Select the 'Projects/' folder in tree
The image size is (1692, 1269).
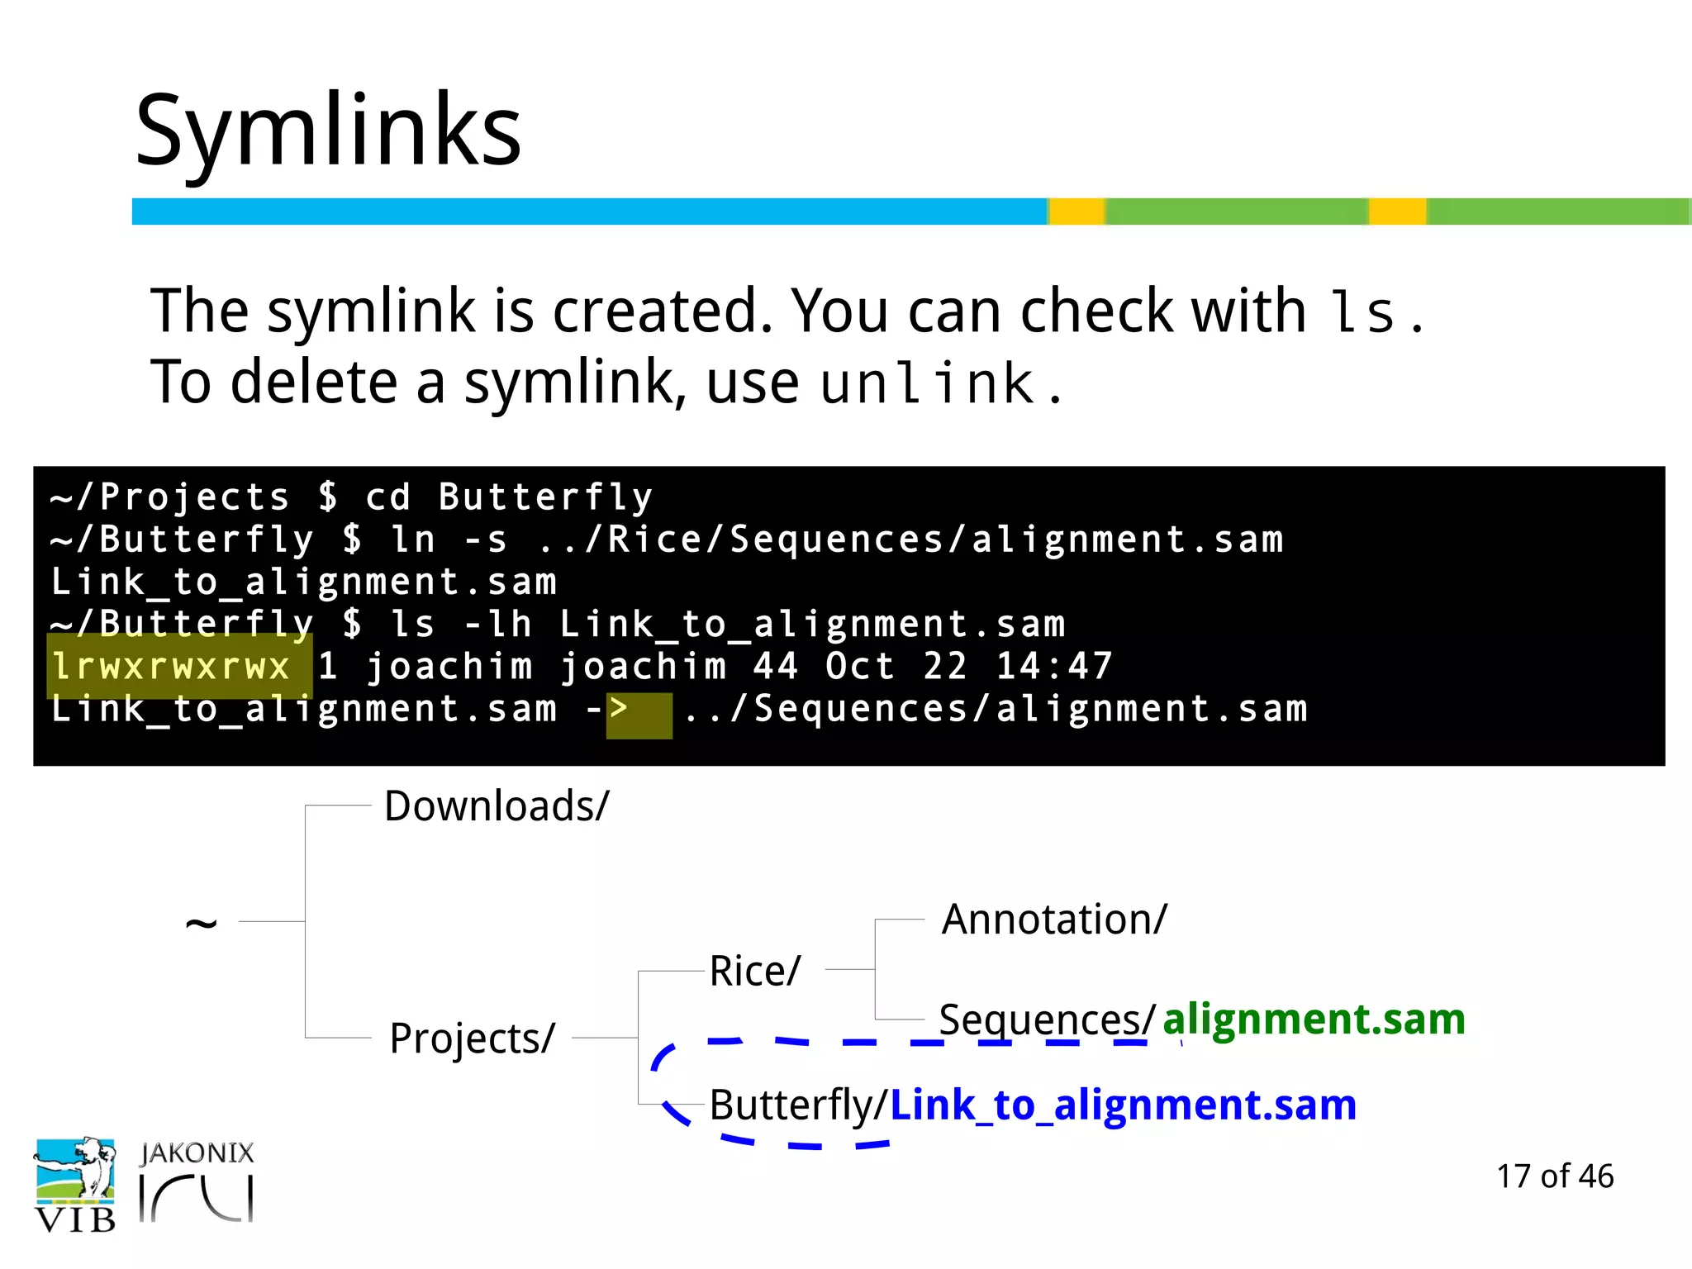473,1038
